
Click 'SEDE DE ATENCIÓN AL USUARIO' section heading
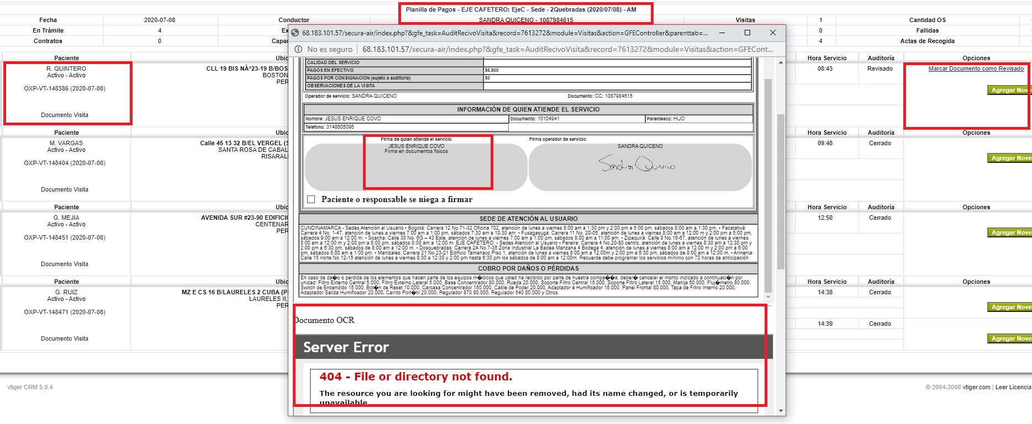528,219
